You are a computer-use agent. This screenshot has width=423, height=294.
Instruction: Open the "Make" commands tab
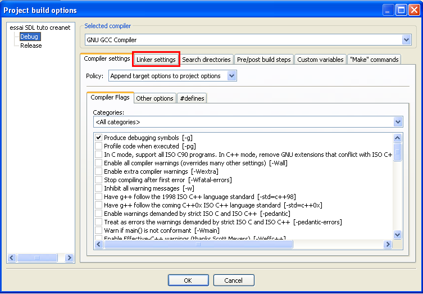(374, 60)
